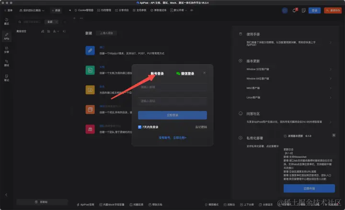
Task: Click the 导入项目 button
Action: (106, 33)
